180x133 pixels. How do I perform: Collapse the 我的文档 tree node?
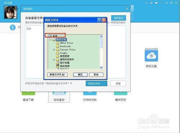pyautogui.click(x=50, y=40)
